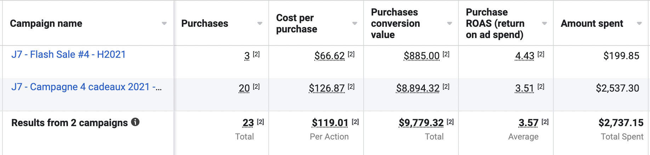The image size is (650, 155).
Task: Click the $9,779.32 total conversion value
Action: tap(421, 123)
